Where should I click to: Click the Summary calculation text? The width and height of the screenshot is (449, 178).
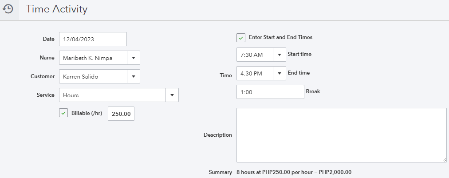(294, 172)
